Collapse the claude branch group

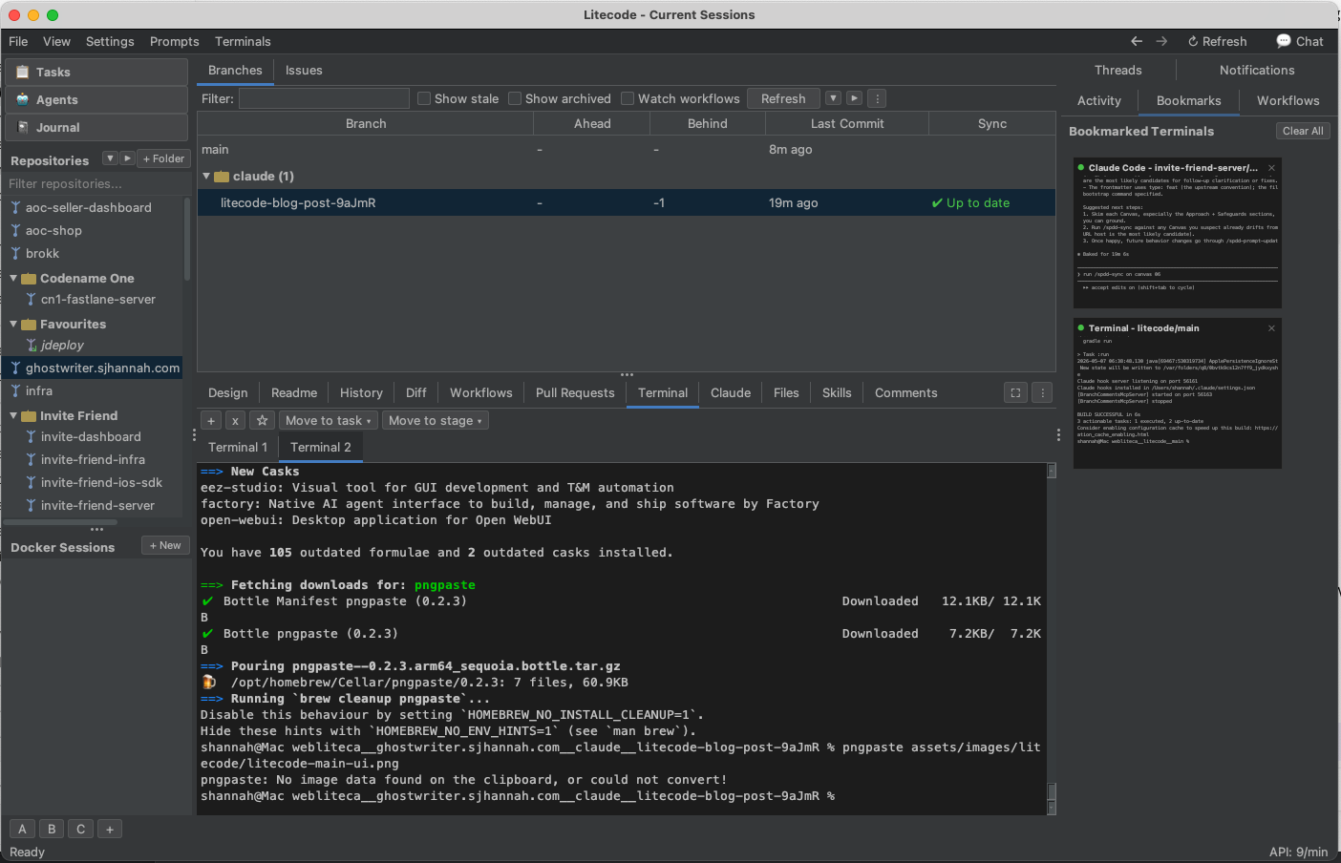(x=206, y=177)
